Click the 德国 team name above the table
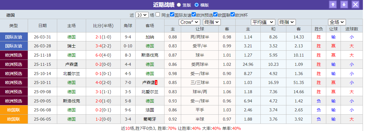The width and height of the screenshot is (365, 131). point(10,15)
